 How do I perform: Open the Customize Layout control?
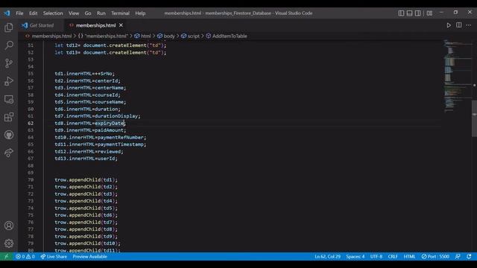click(x=429, y=13)
